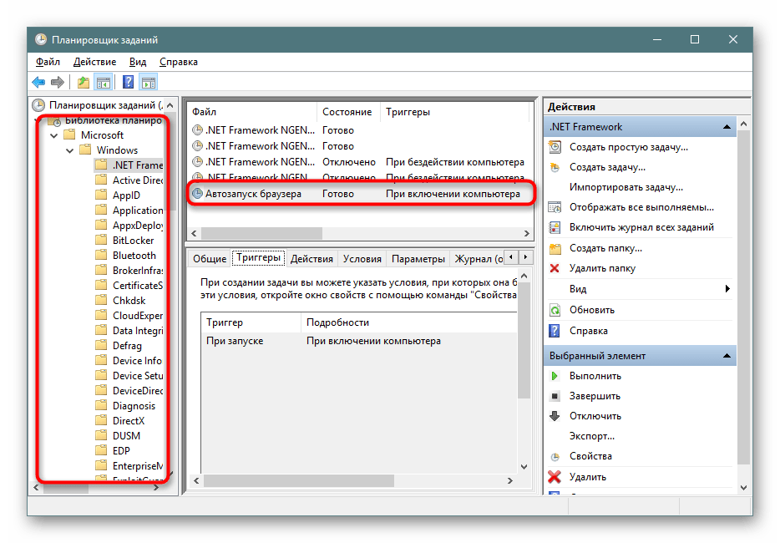Image resolution: width=780 pixels, height=543 pixels.
Task: Collapse the Microsoft tree node
Action: click(x=54, y=135)
